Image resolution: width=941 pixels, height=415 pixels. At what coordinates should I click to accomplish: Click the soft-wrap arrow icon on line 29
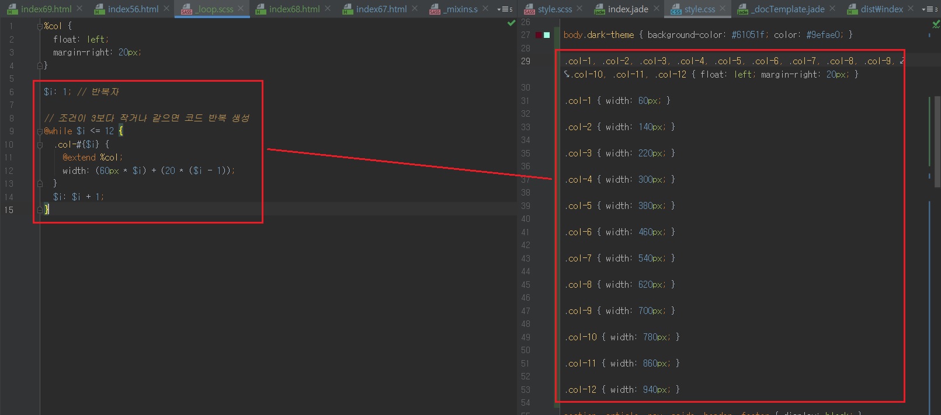point(902,61)
